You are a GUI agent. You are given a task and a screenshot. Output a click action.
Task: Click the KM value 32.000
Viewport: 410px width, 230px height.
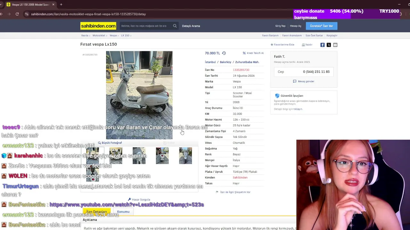237,114
